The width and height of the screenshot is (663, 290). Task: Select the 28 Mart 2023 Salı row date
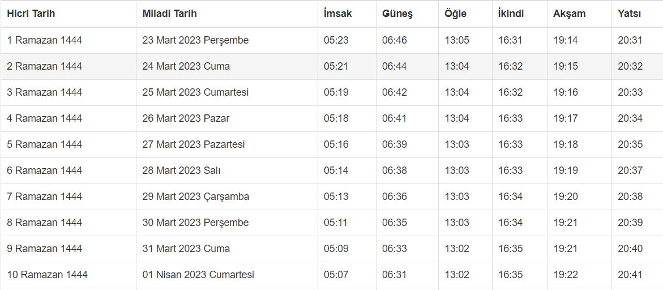coord(181,170)
